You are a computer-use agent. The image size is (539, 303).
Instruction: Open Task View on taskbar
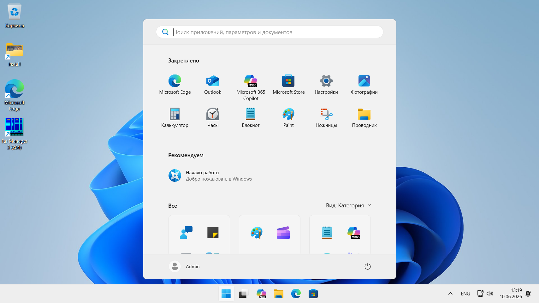pos(244,294)
